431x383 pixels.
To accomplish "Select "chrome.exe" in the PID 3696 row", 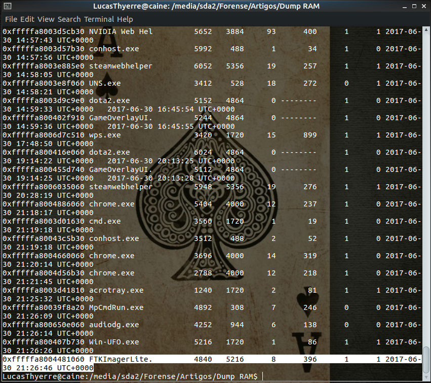I will pos(111,256).
